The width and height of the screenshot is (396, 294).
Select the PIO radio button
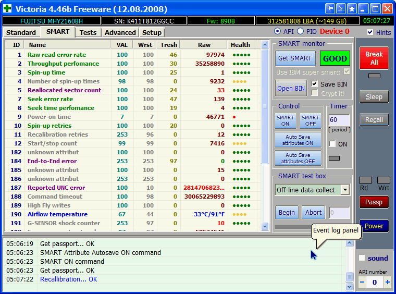coord(300,31)
